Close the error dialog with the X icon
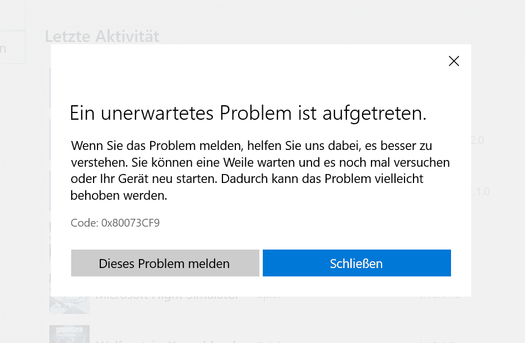 454,61
